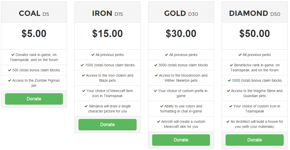Click checkmark beside Amroth custom skin perk
290x150 pixels.
(x=158, y=122)
